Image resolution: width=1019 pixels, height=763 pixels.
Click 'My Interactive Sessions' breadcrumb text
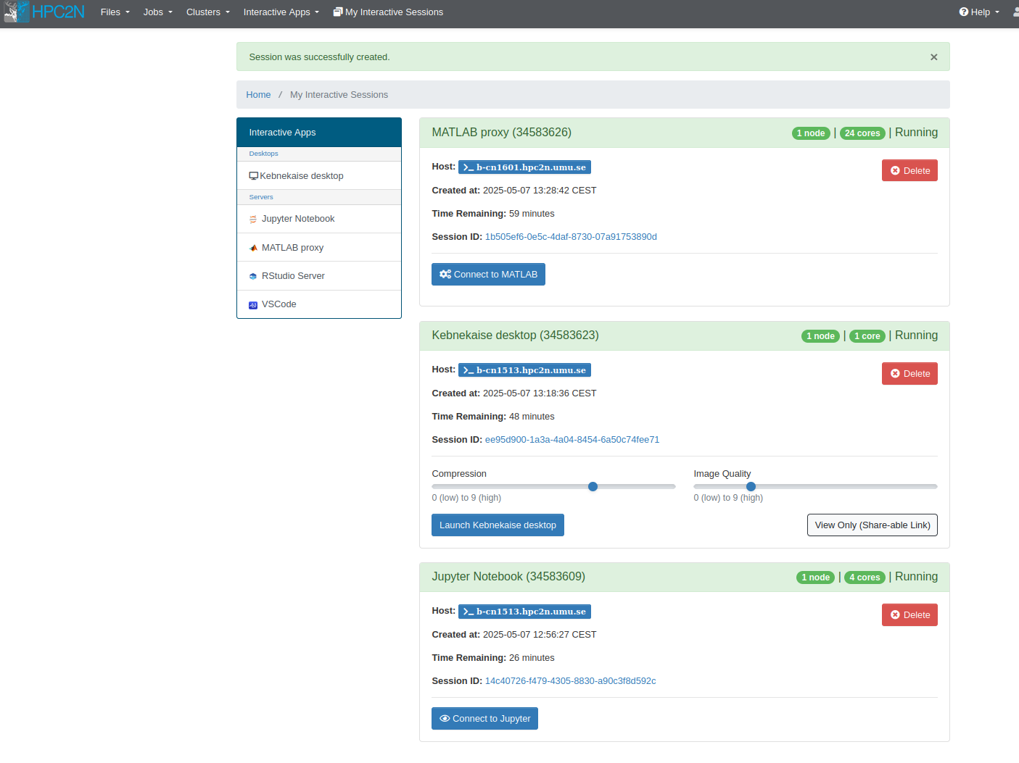[x=339, y=95]
